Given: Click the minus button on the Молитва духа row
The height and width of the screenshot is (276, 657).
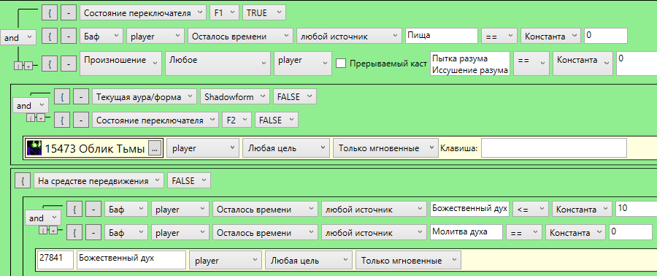Looking at the screenshot, I should [93, 232].
